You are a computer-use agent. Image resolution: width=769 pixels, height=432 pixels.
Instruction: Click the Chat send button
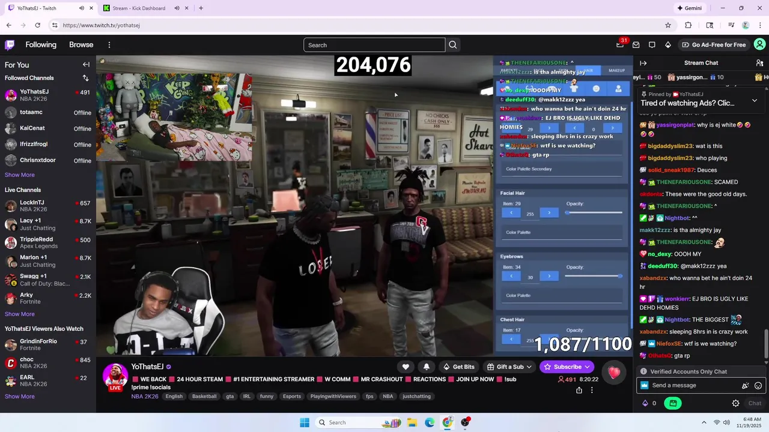(x=755, y=403)
